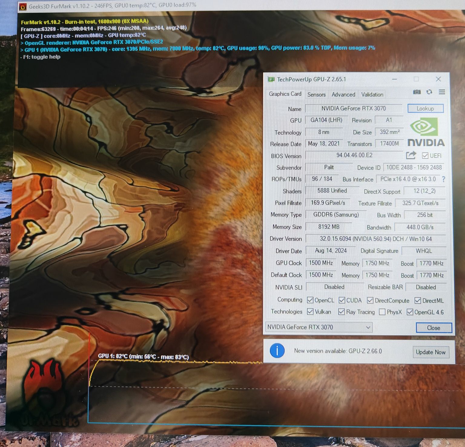The image size is (465, 447).
Task: Switch to the Graphics Card tab
Action: (x=285, y=94)
